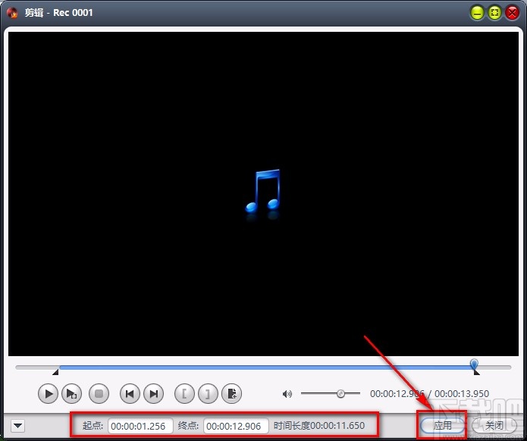527x441 pixels.
Task: Play only the selected clip segment
Action: [71, 394]
